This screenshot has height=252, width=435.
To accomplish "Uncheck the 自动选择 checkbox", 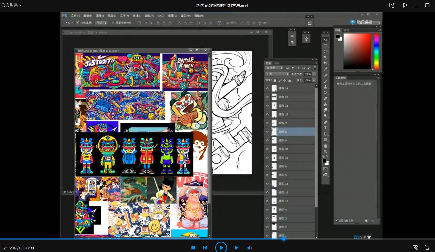I will (78, 23).
